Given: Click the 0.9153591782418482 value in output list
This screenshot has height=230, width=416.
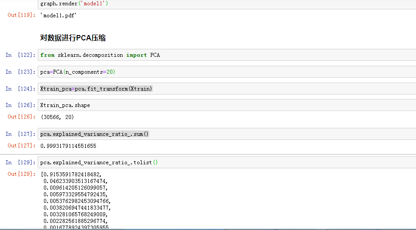Looking at the screenshot, I should pyautogui.click(x=72, y=174).
